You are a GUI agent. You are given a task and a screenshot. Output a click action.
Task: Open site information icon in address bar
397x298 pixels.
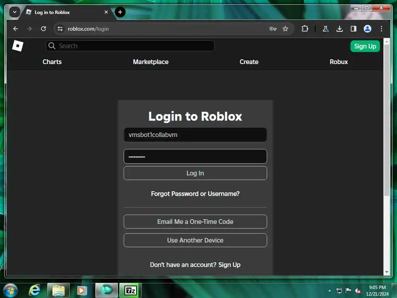tap(60, 29)
